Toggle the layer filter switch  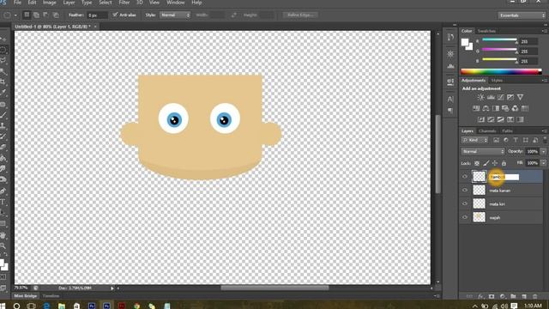point(545,140)
